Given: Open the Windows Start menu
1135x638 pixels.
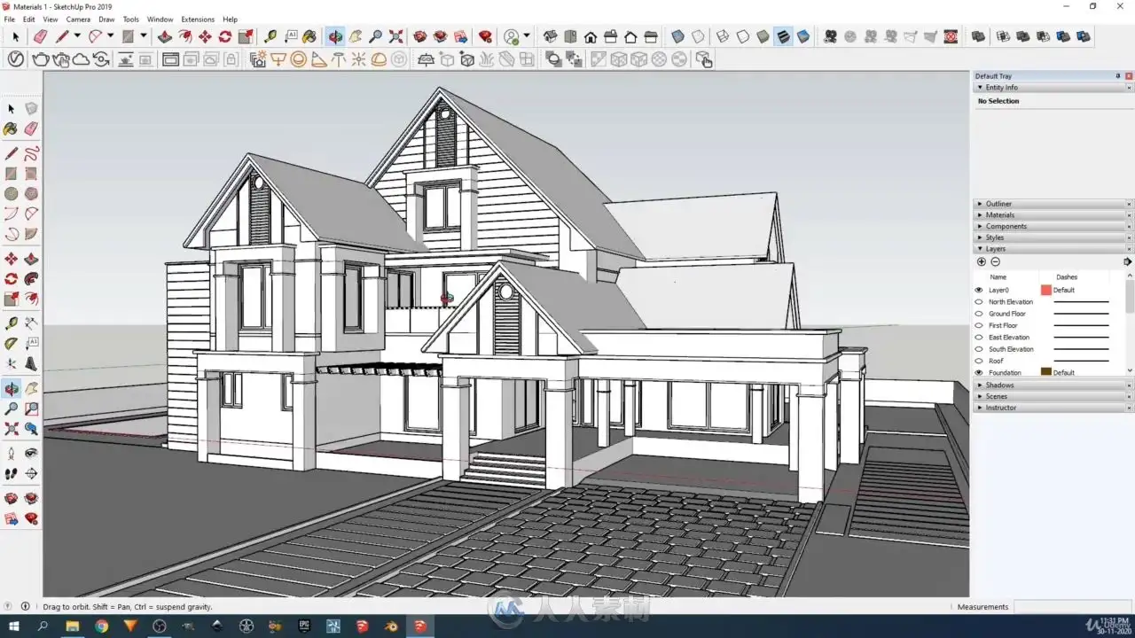Looking at the screenshot, I should (13, 626).
